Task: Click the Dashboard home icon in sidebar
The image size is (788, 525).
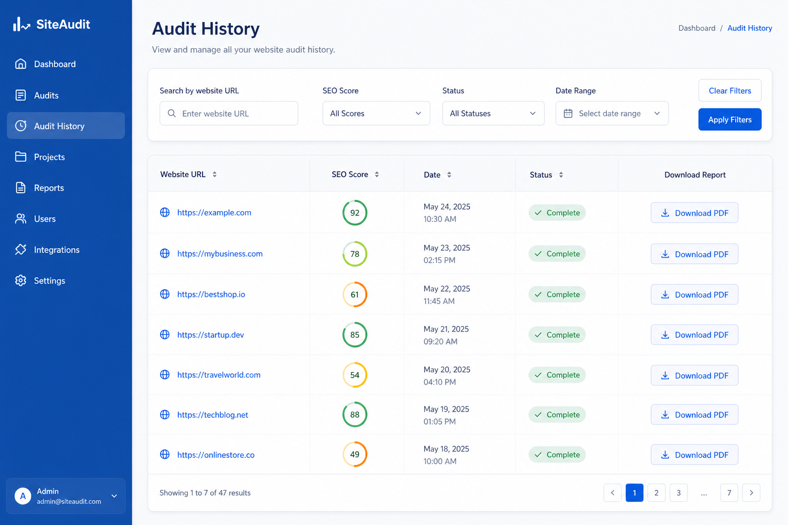Action: (x=21, y=64)
